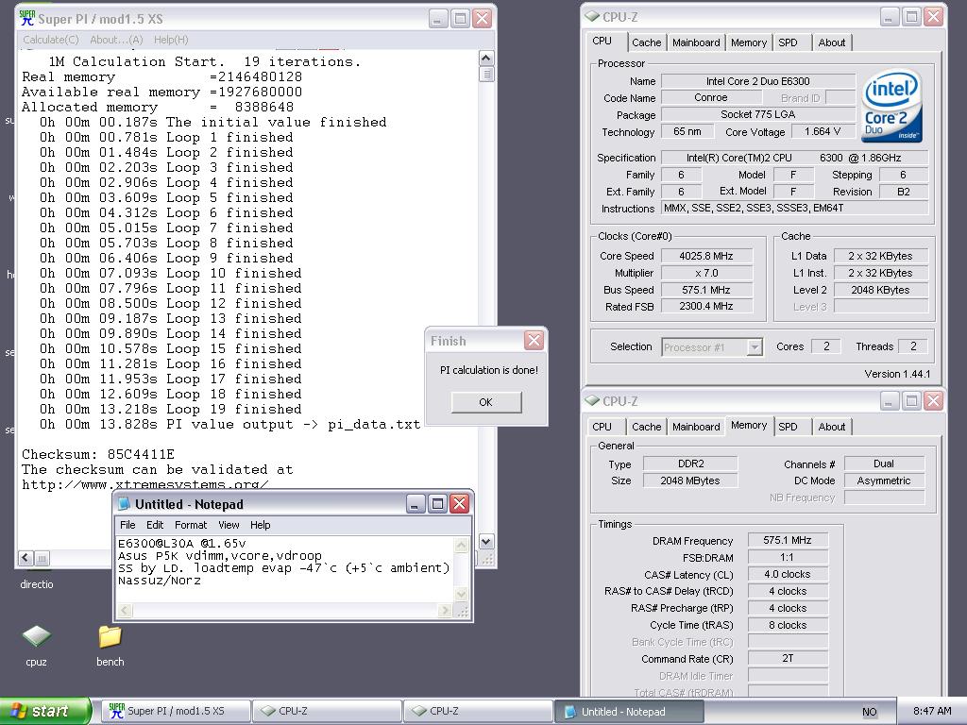The image size is (967, 725).
Task: Click the Core Speed value 4025.8 MHz
Action: 706,256
